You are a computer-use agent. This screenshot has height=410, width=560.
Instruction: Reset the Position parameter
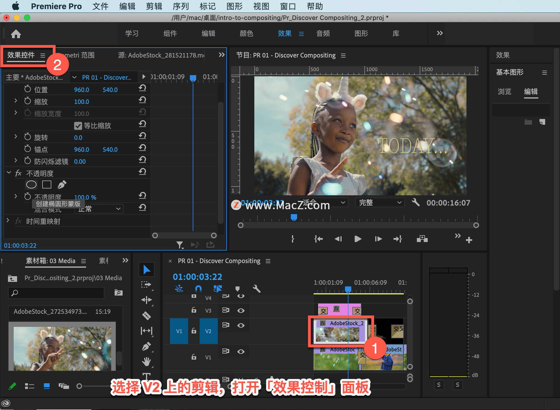point(142,88)
